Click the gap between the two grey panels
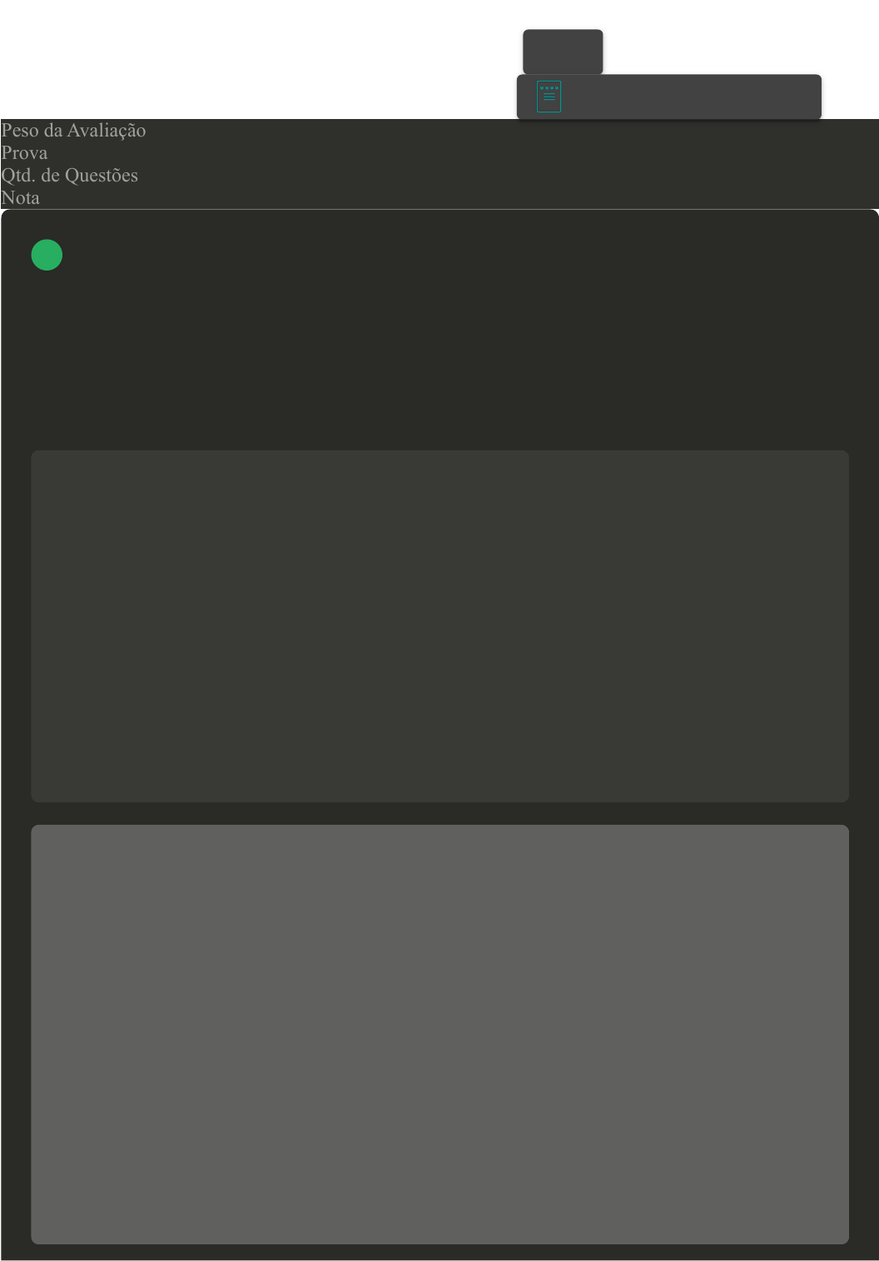The height and width of the screenshot is (1261, 879). point(439,813)
